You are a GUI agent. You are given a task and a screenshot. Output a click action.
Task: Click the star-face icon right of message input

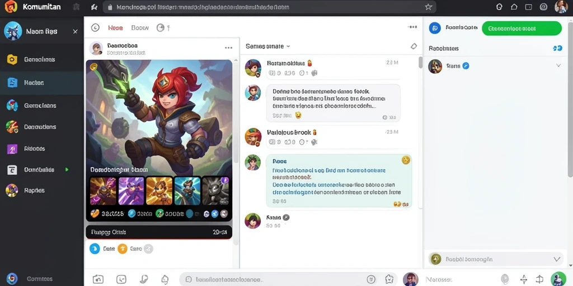389,279
